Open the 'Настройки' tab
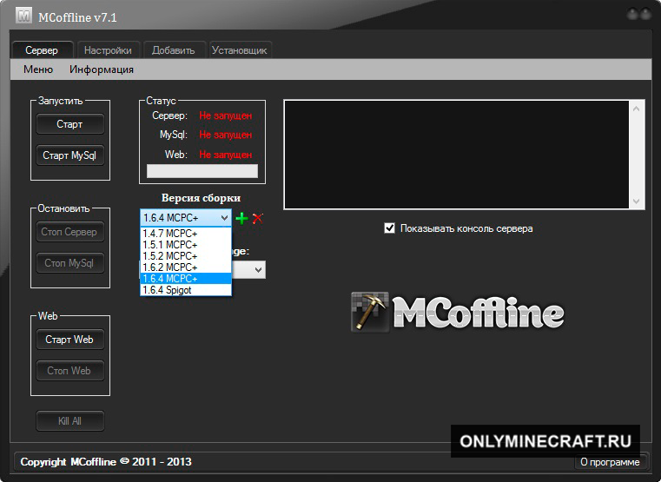 [108, 50]
